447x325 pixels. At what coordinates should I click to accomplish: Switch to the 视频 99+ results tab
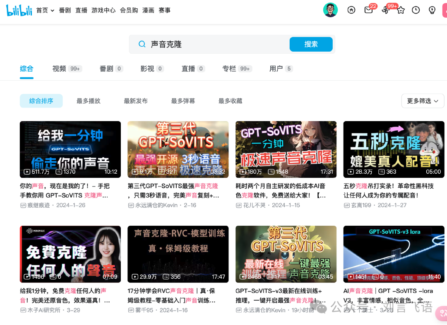pos(67,69)
